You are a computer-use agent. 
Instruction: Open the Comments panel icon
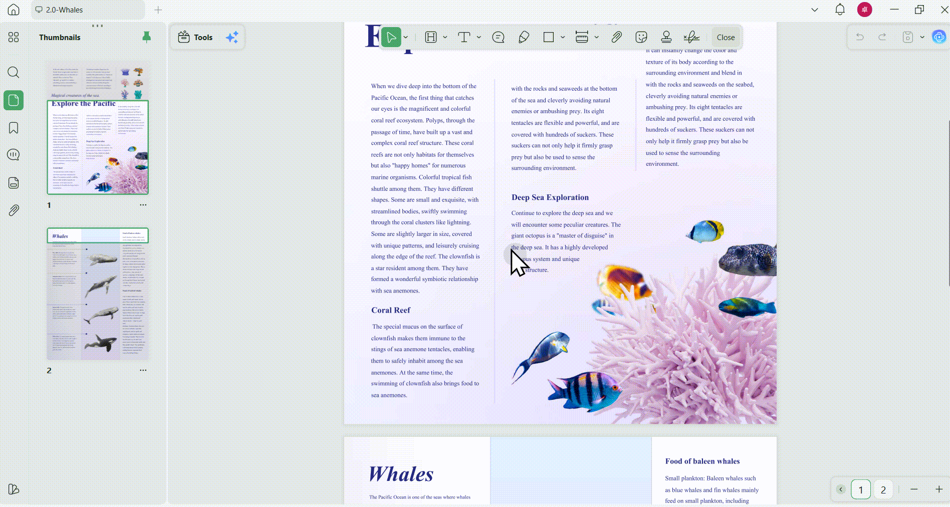(14, 155)
